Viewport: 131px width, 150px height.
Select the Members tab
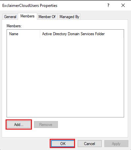27,16
